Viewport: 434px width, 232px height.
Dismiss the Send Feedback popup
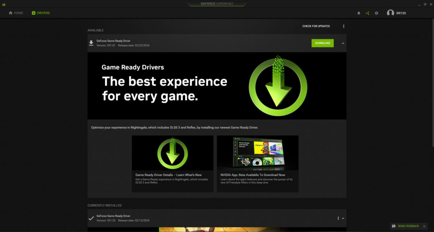click(424, 226)
